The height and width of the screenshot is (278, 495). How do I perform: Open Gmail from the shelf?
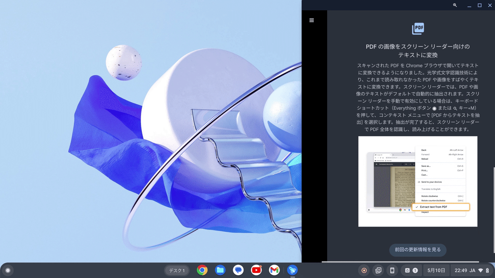(274, 270)
